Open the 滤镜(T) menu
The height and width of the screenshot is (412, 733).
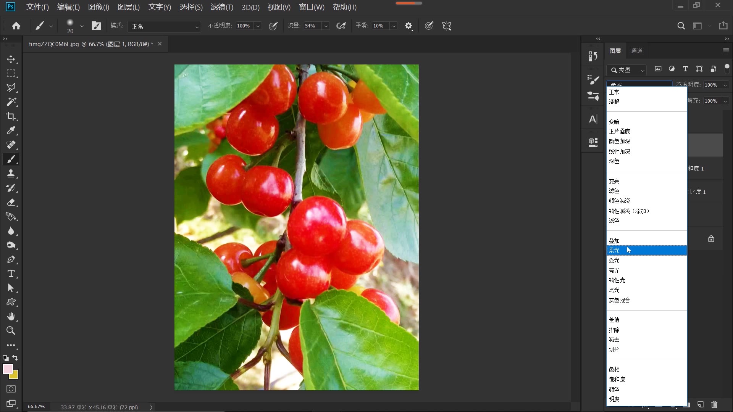[222, 7]
